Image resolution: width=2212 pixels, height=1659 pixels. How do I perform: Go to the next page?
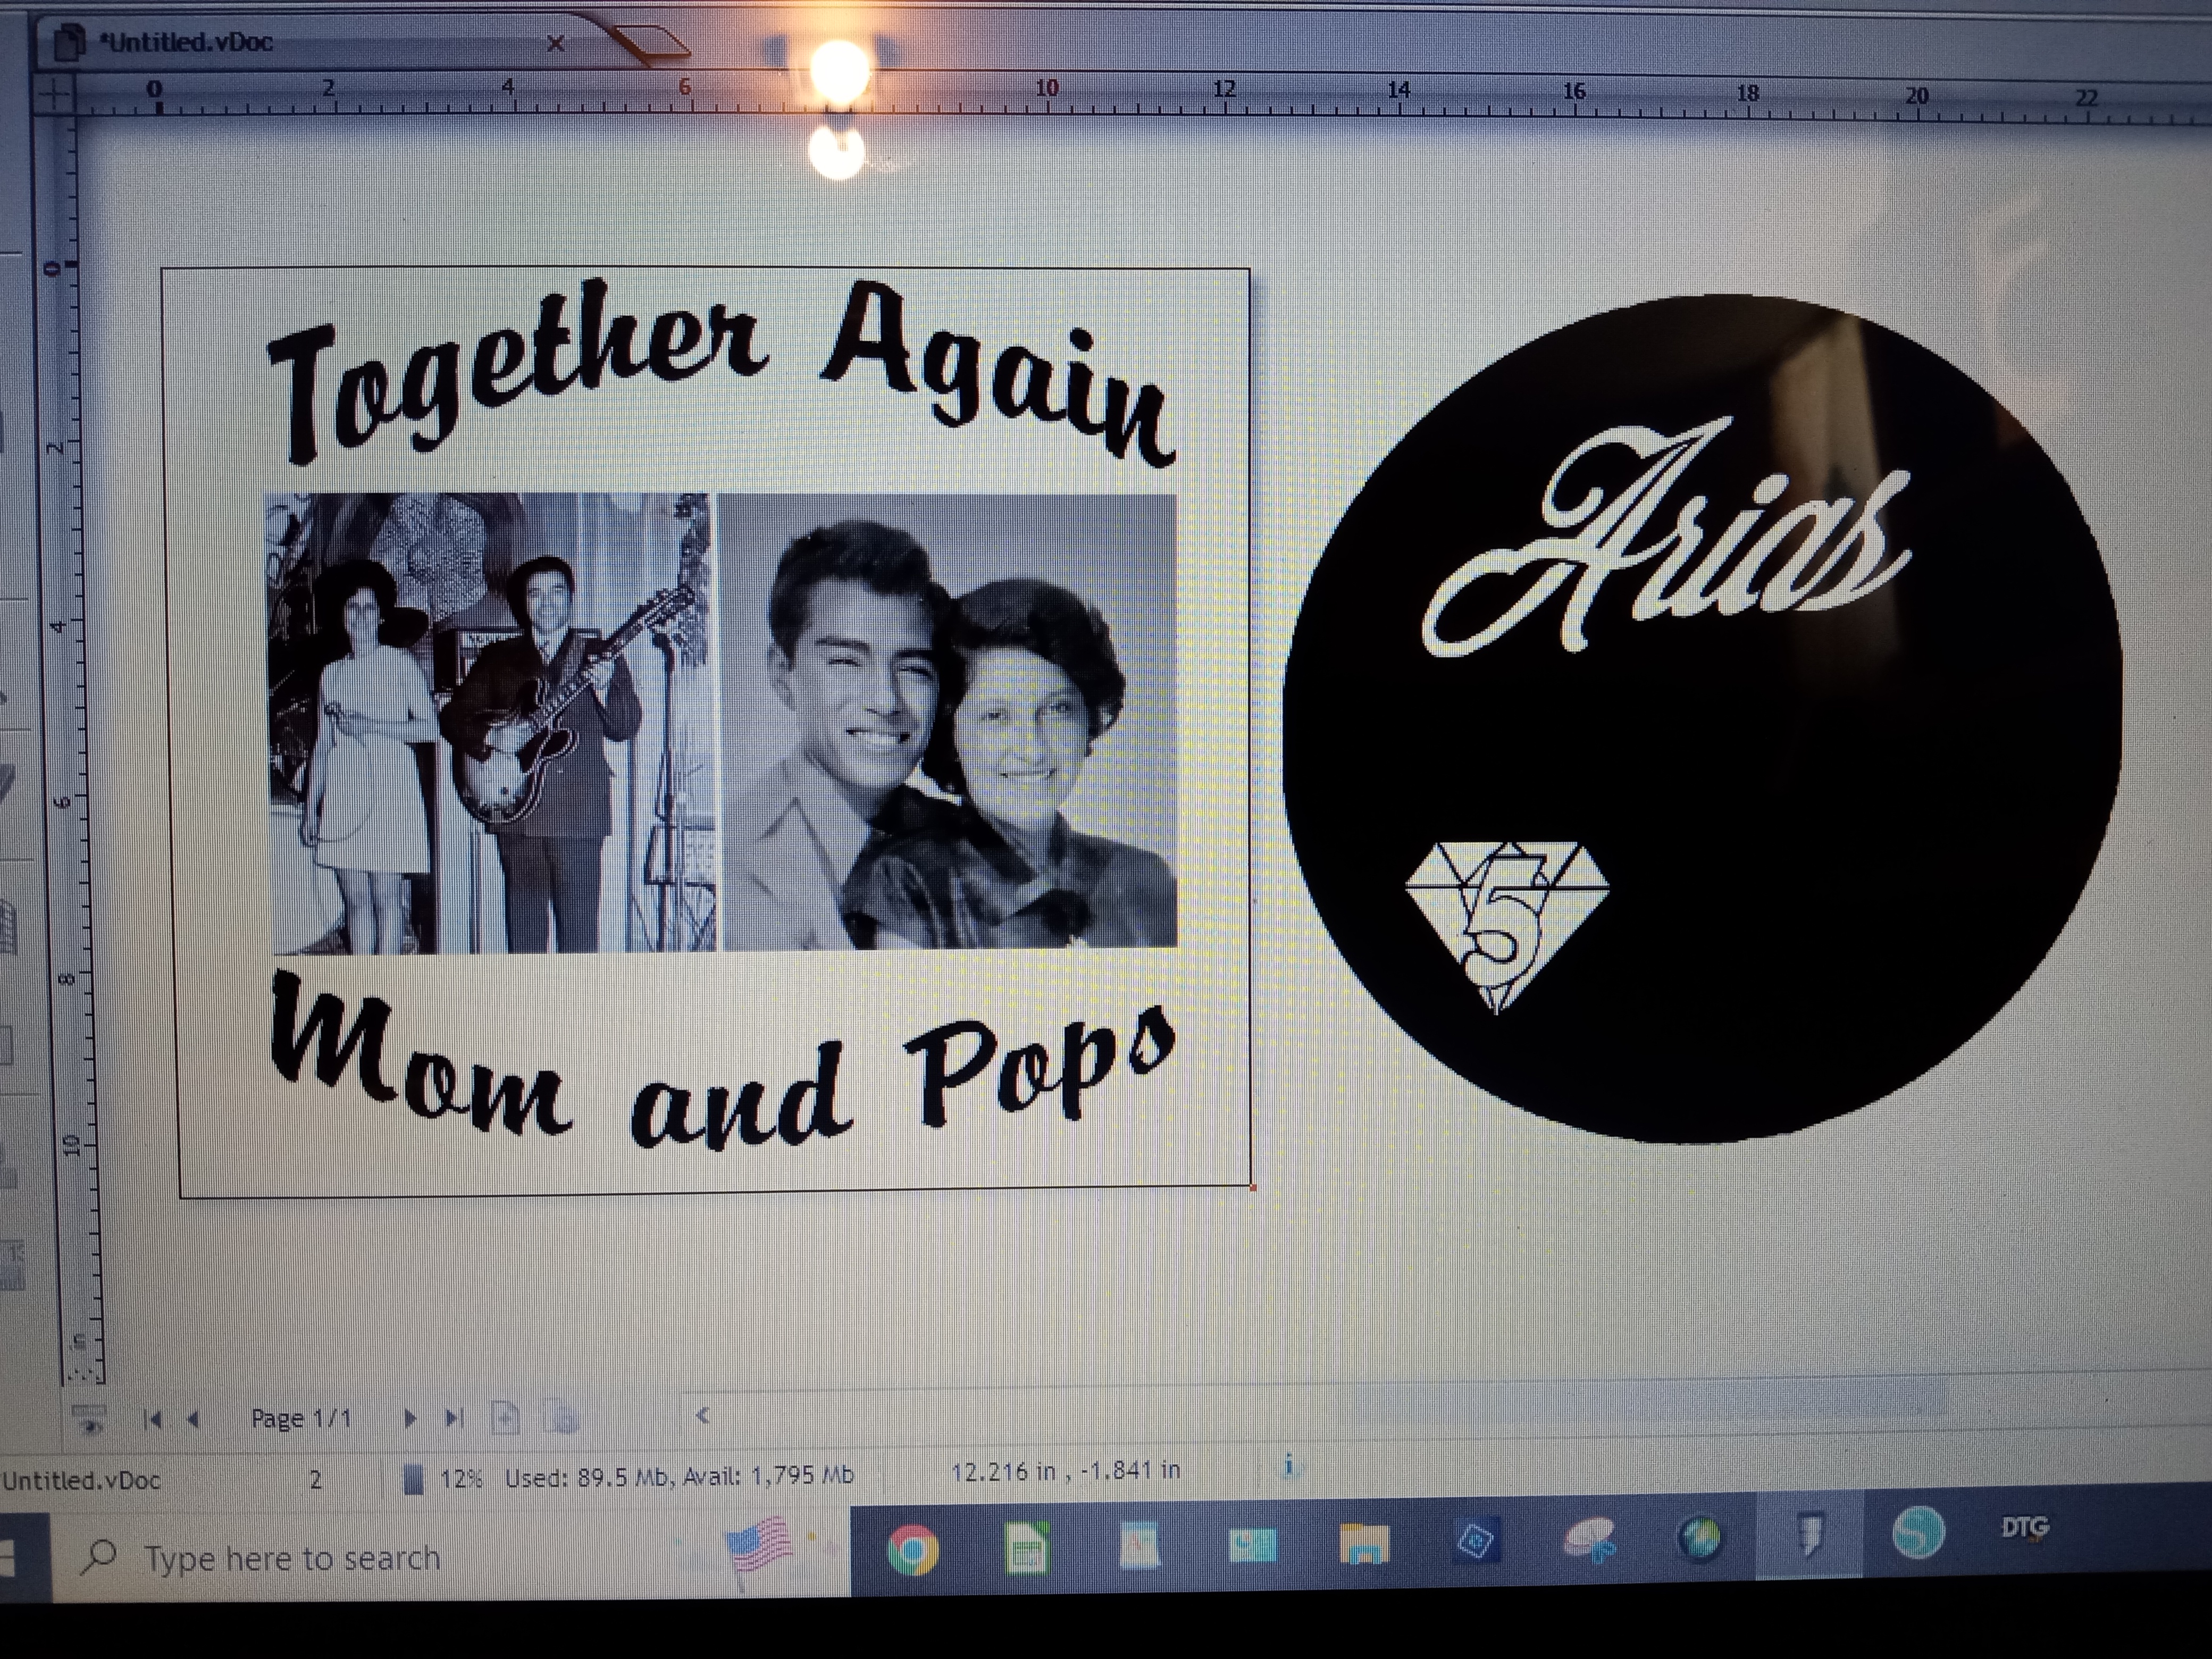pyautogui.click(x=410, y=1418)
